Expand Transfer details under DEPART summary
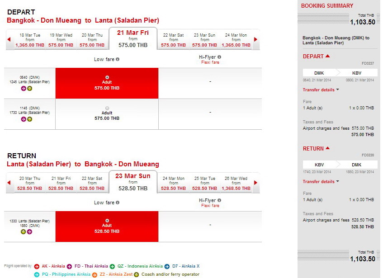This screenshot has height=278, width=383. pyautogui.click(x=321, y=90)
